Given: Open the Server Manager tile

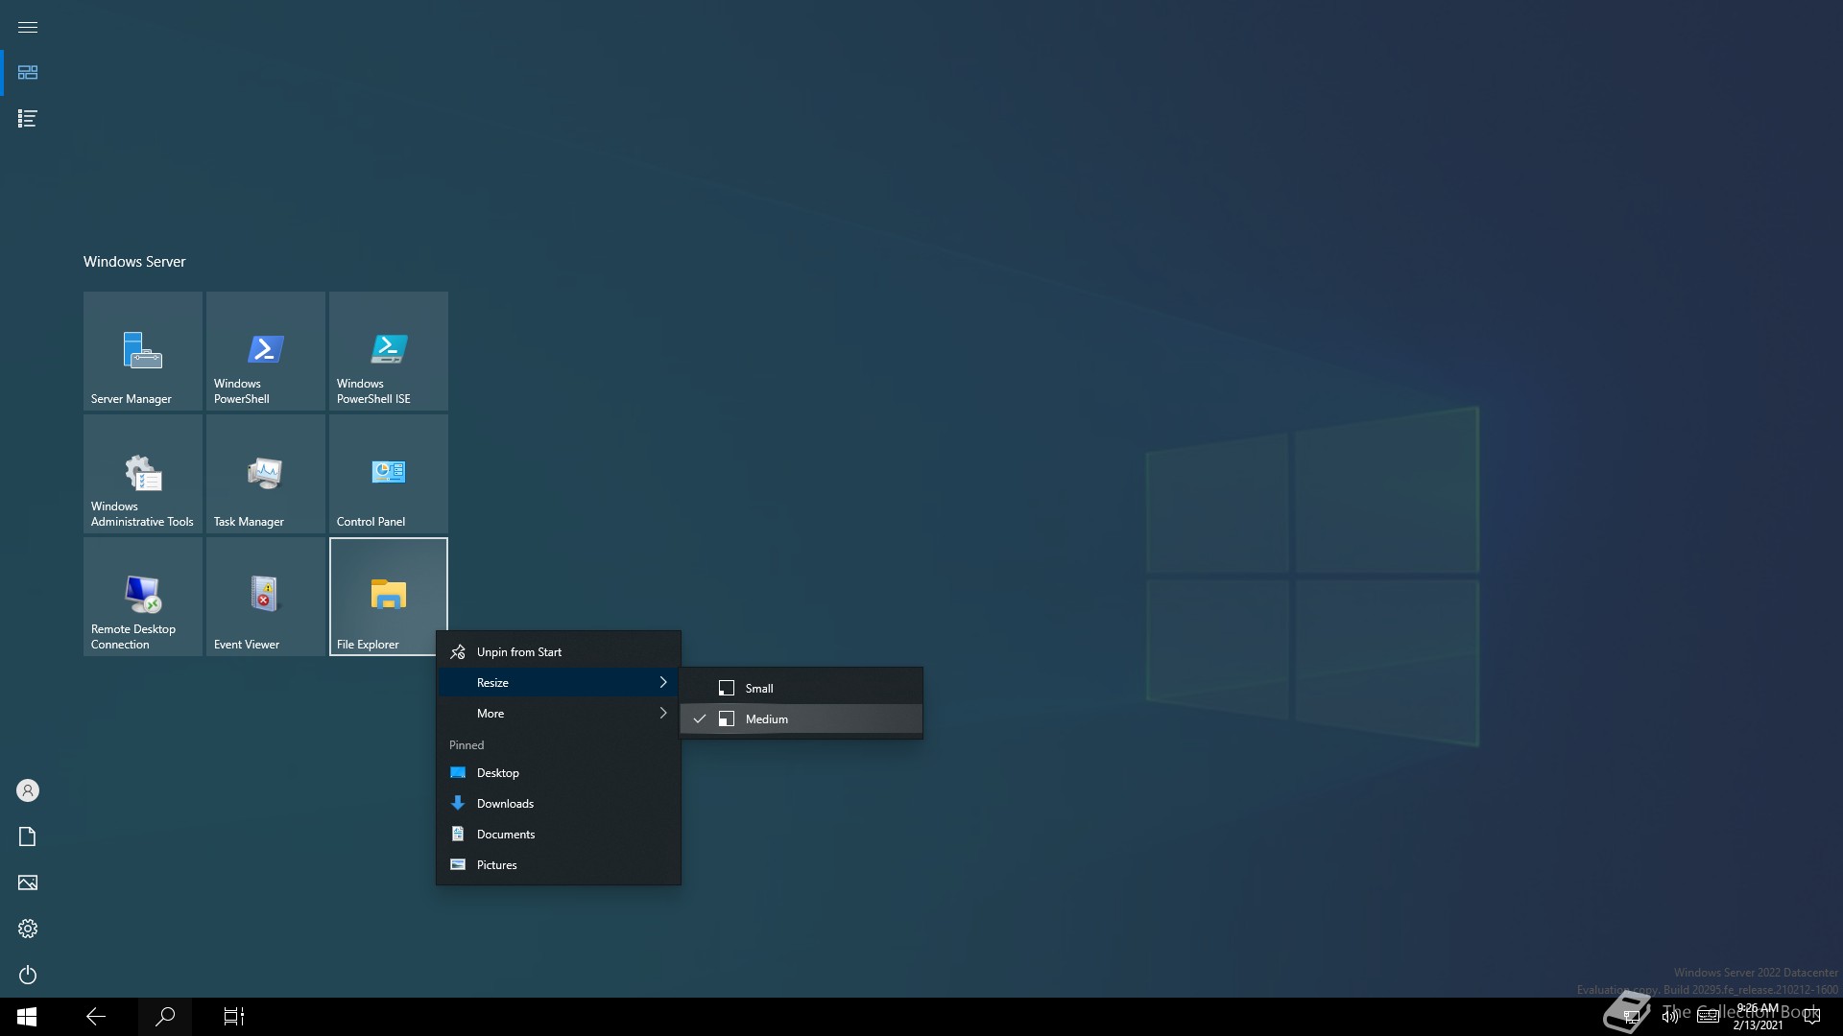Looking at the screenshot, I should click(143, 351).
